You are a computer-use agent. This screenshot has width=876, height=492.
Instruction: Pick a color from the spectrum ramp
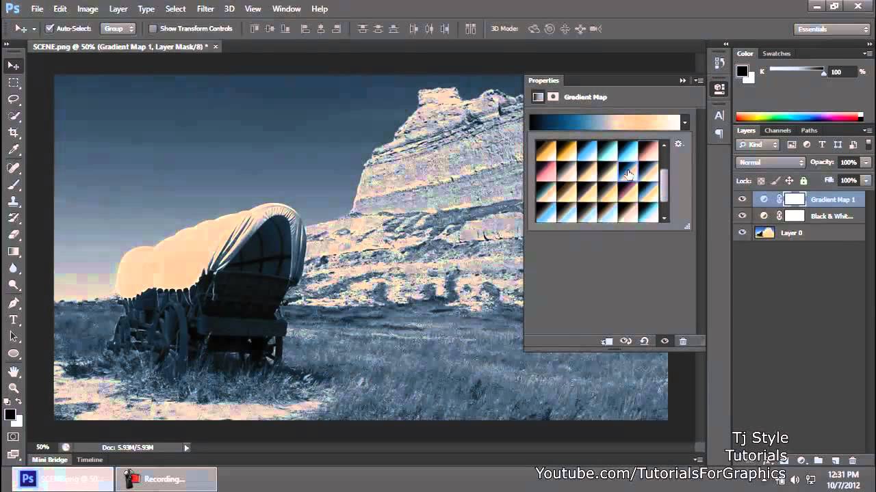(800, 117)
